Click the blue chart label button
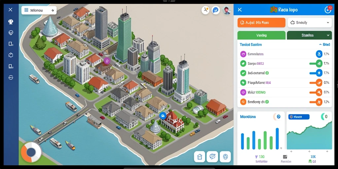338x169 pixels. tap(299, 117)
